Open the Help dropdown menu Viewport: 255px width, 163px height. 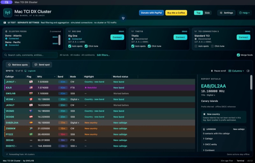(x=244, y=13)
